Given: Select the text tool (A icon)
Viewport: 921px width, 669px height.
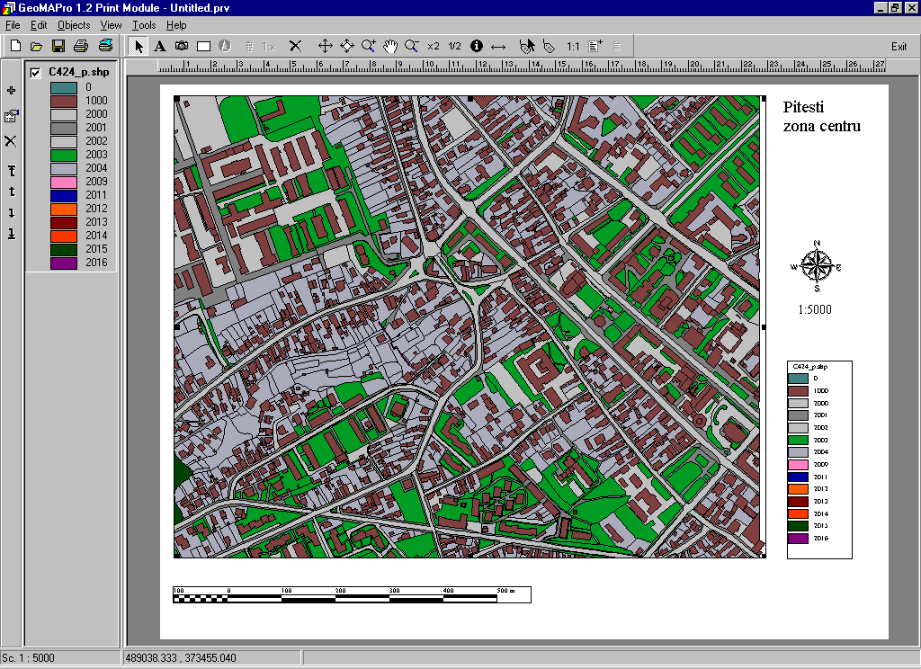Looking at the screenshot, I should [159, 46].
